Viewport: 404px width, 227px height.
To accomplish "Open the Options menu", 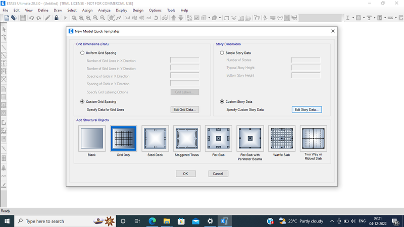I will [155, 10].
